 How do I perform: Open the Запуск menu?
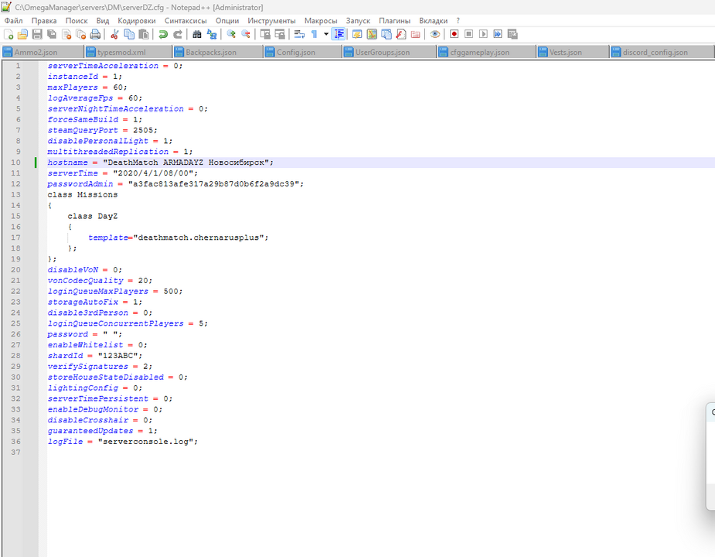[x=358, y=21]
